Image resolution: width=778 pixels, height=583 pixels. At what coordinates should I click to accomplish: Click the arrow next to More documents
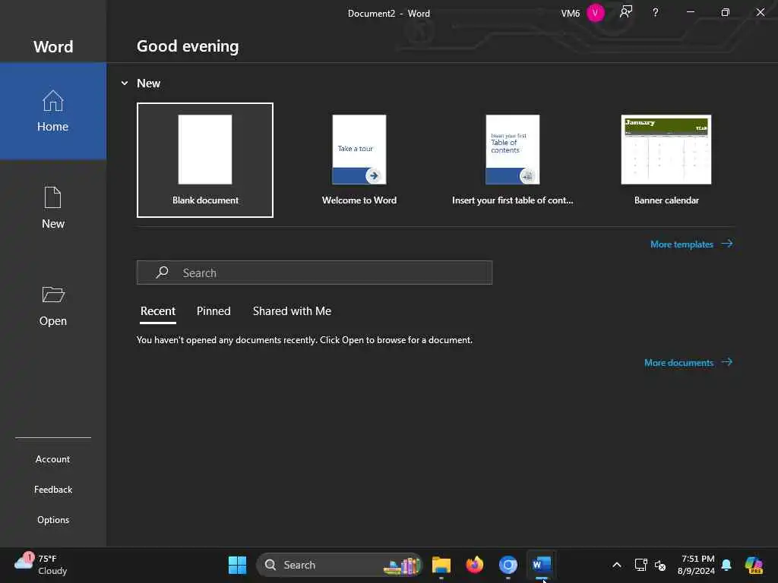727,362
